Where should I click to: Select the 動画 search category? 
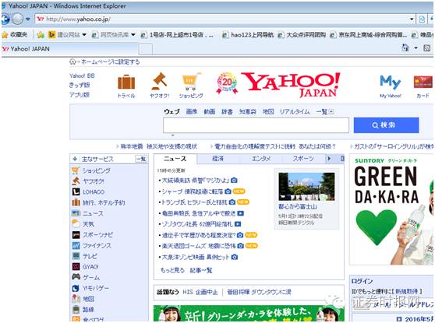point(210,111)
